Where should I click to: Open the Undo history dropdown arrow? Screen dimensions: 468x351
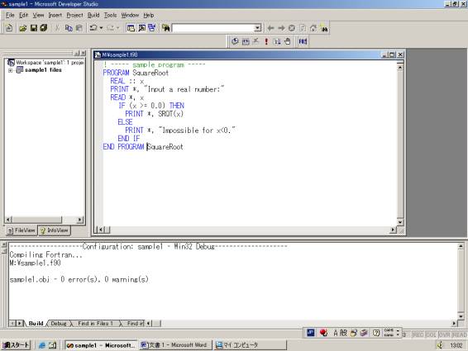(101, 28)
